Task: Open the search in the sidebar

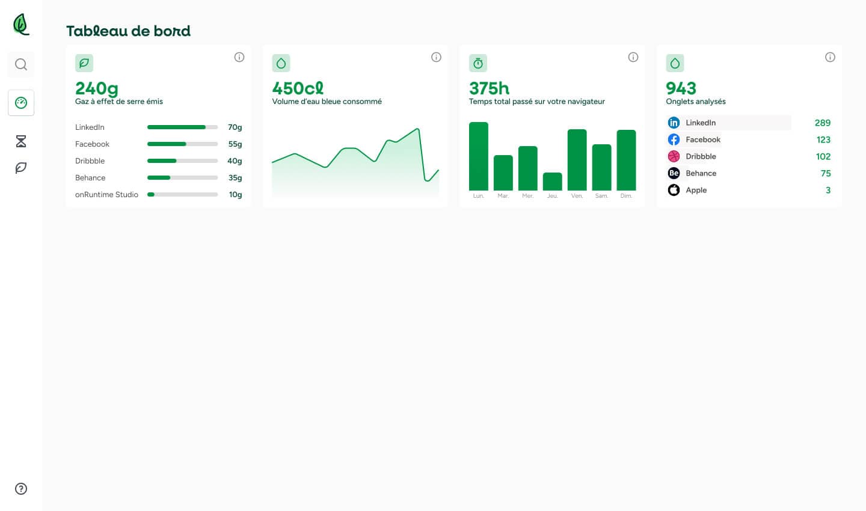Action: tap(21, 64)
